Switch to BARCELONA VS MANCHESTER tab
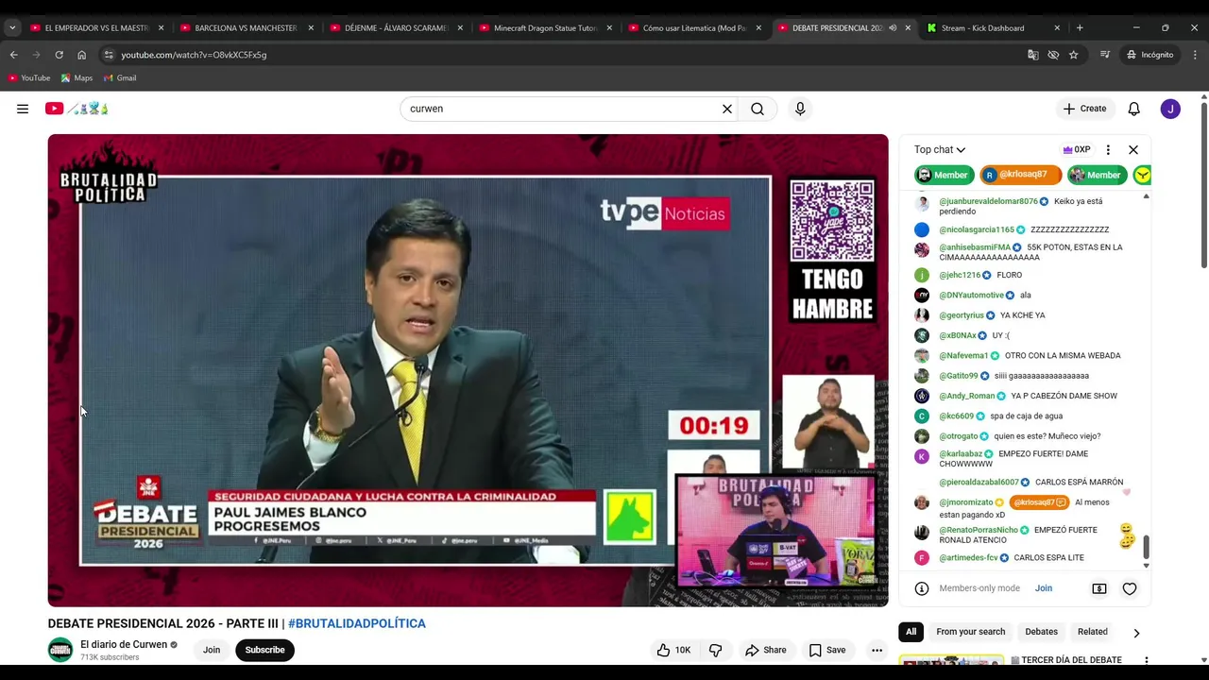Viewport: 1209px width, 680px height. pyautogui.click(x=246, y=28)
